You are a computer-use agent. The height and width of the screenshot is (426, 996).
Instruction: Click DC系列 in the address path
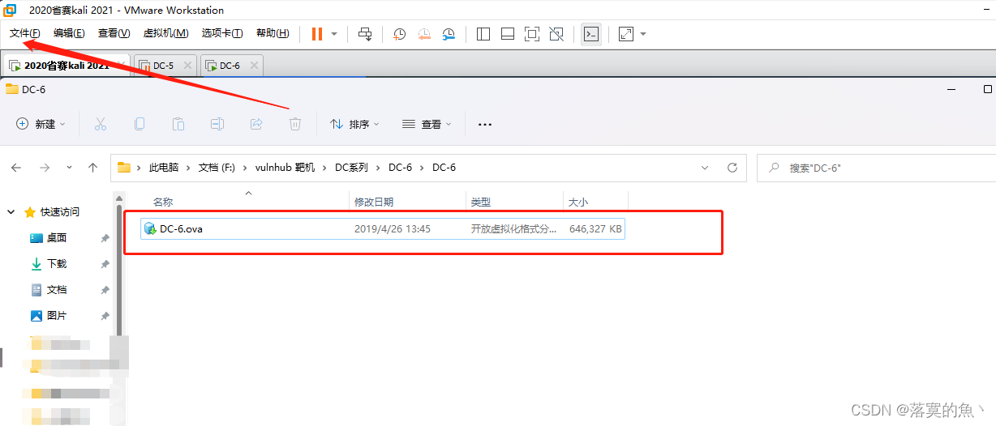(x=351, y=168)
